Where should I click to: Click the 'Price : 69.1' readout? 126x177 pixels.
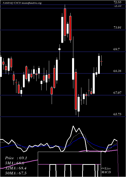(16, 158)
